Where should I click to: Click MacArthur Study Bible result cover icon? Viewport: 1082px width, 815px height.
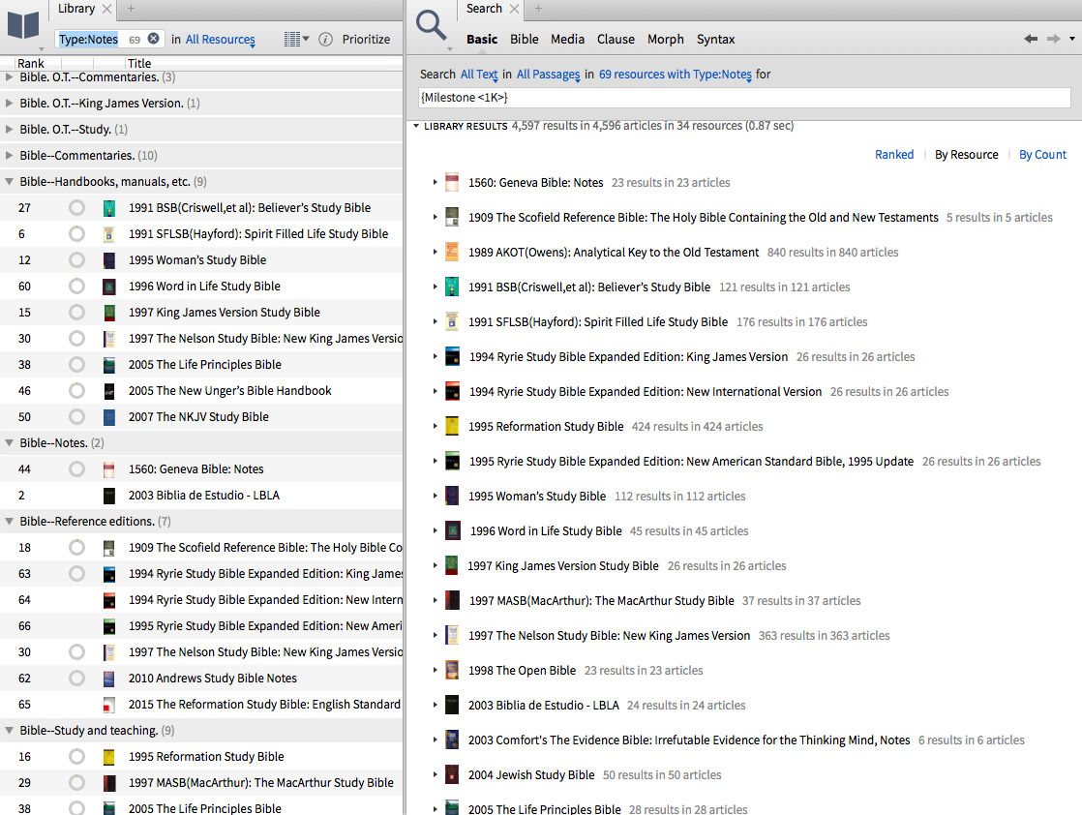tap(452, 600)
